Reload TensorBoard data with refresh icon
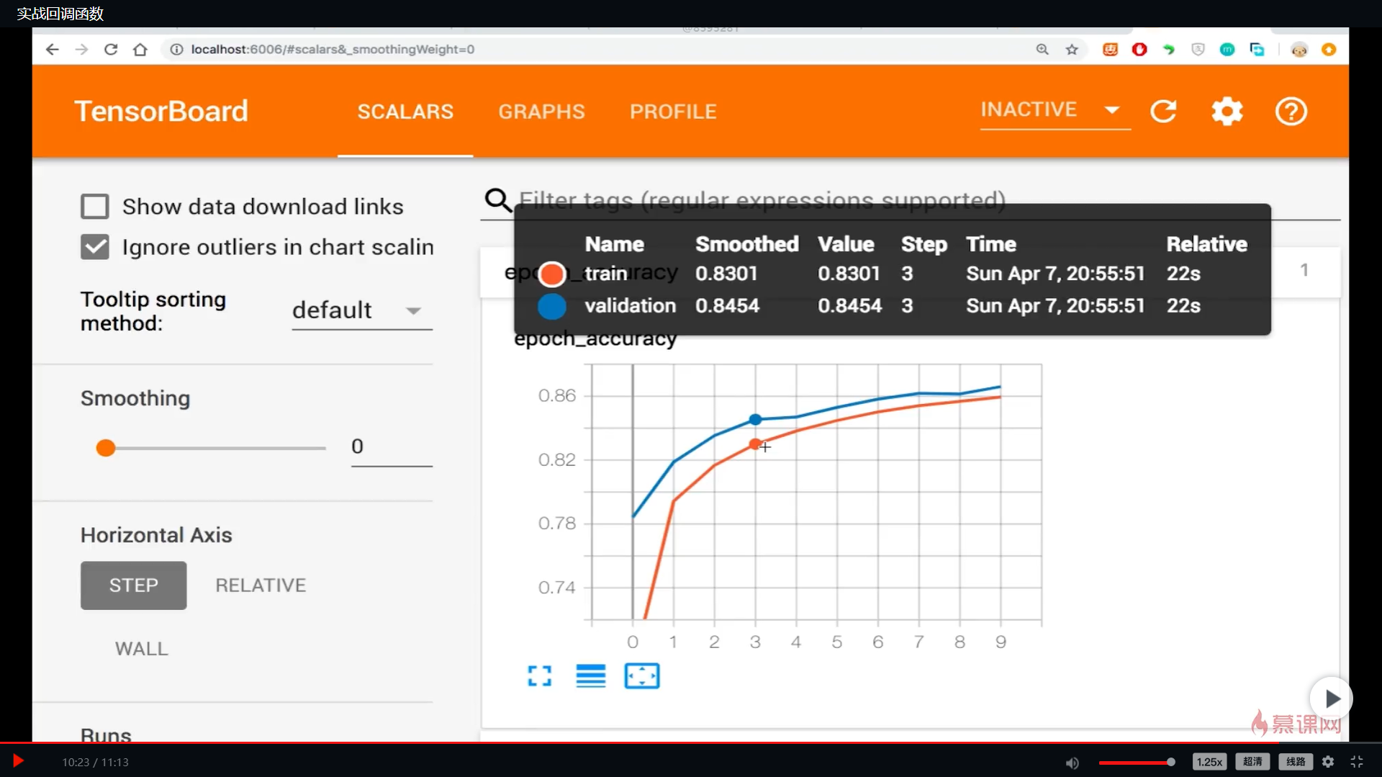The image size is (1382, 777). tap(1163, 112)
